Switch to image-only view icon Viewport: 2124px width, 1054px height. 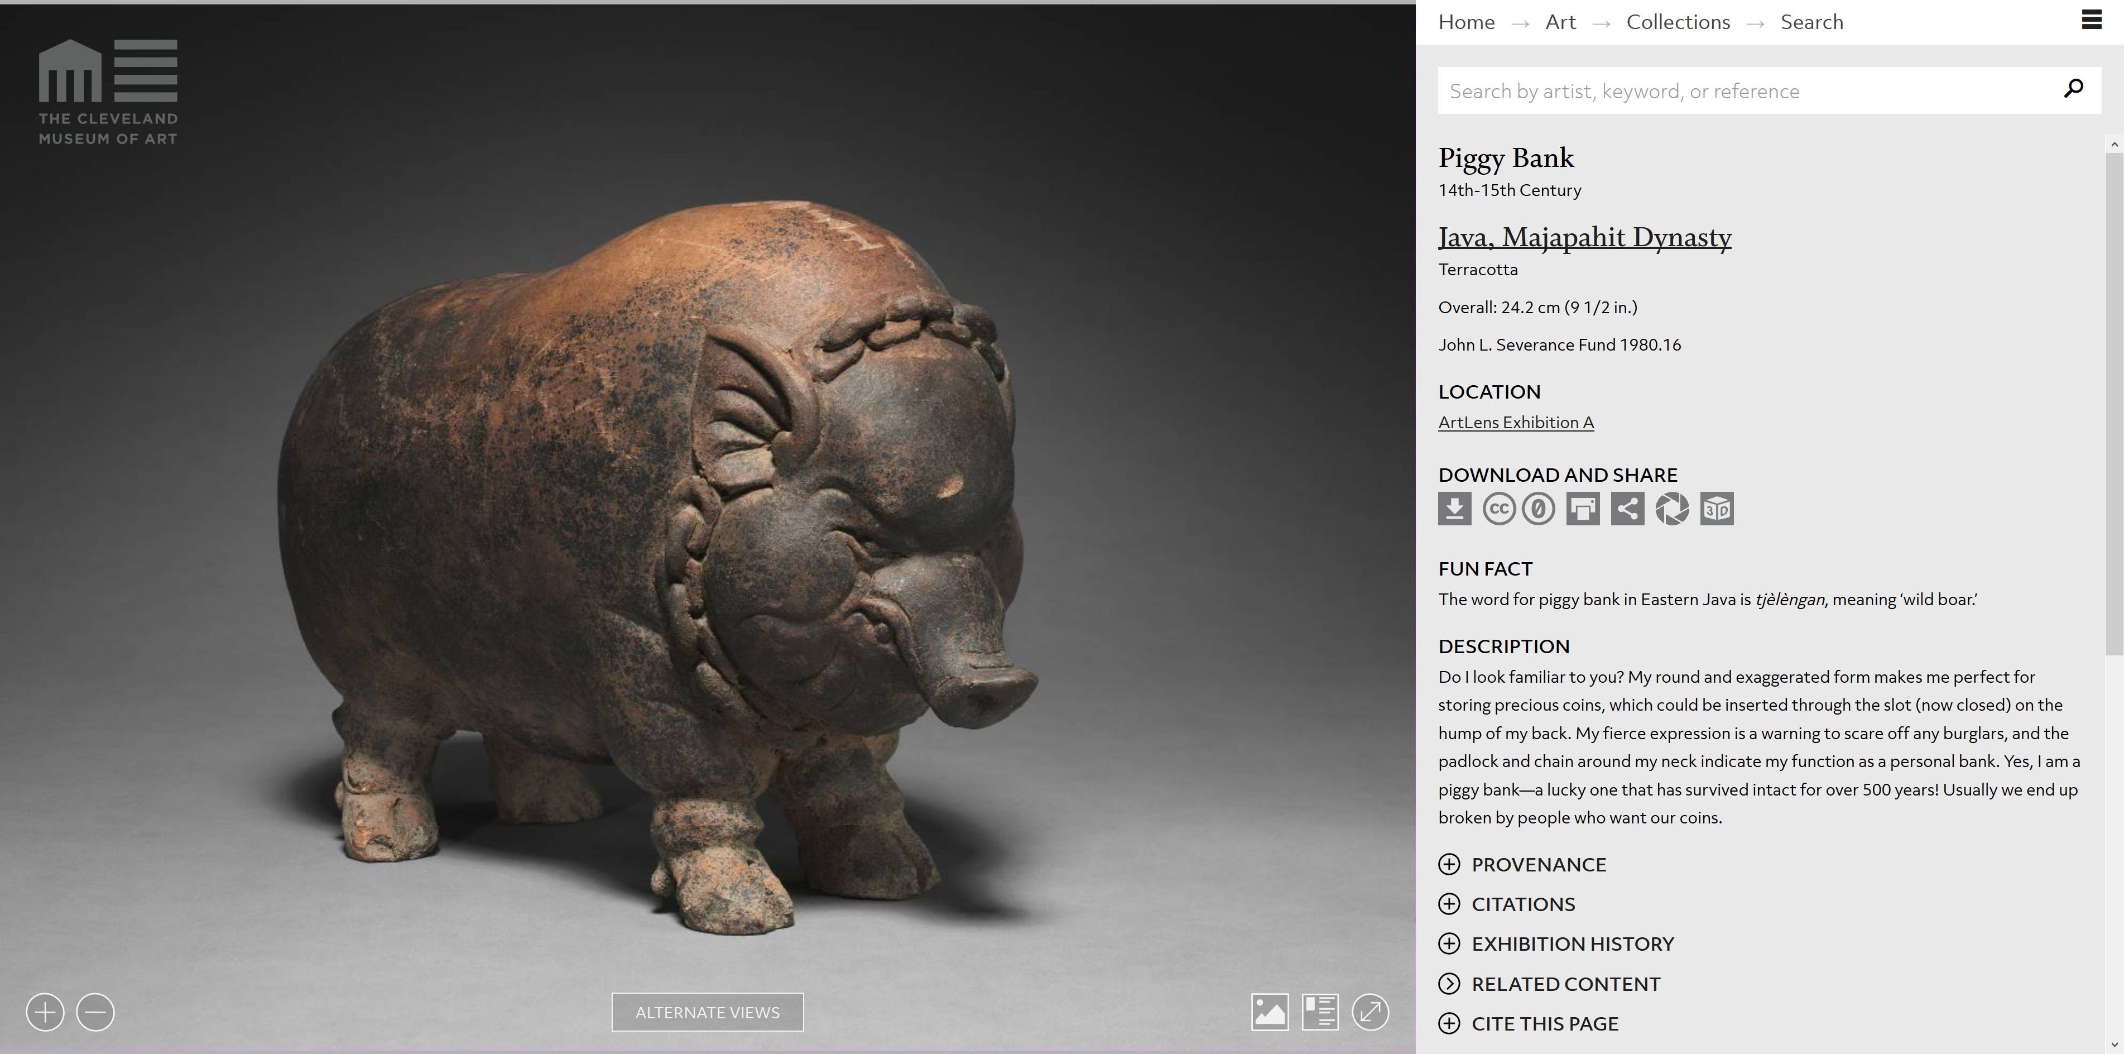pos(1270,1012)
